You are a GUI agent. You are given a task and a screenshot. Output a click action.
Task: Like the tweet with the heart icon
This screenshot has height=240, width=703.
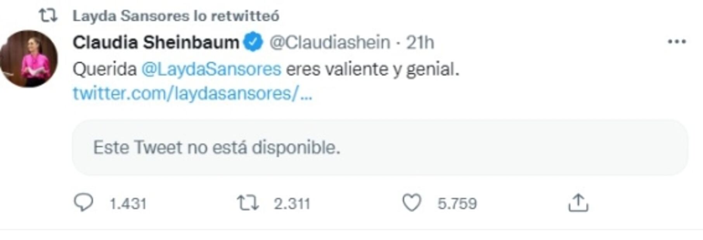[x=412, y=203]
